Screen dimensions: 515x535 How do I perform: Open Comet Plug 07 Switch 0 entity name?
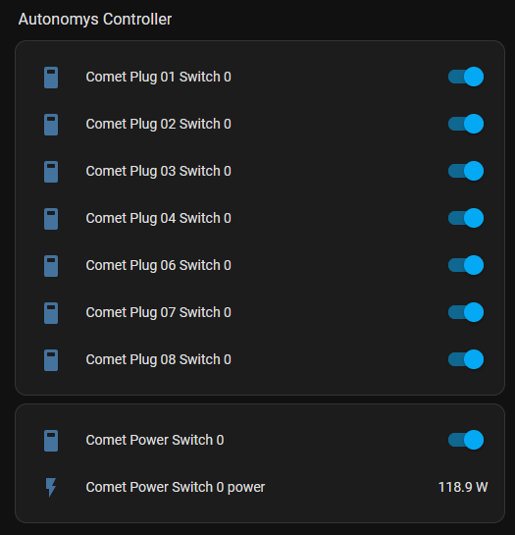(x=159, y=312)
